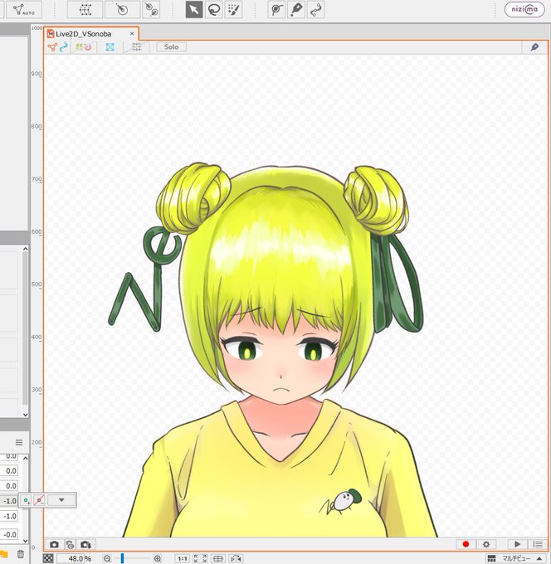Open the warp deformer creation tool
The width and height of the screenshot is (551, 564).
pyautogui.click(x=85, y=10)
